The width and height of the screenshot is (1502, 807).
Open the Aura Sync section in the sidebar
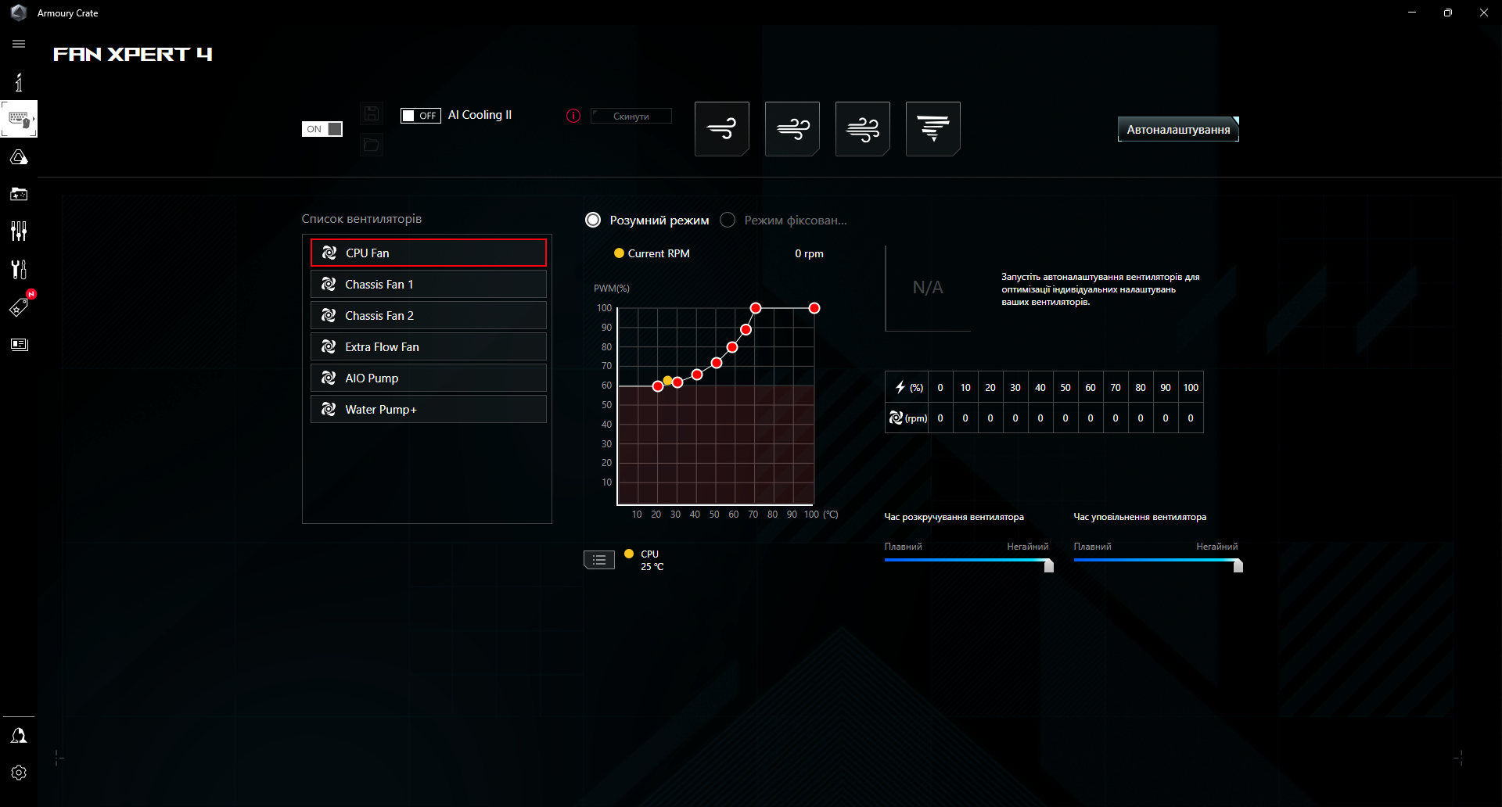[x=18, y=156]
